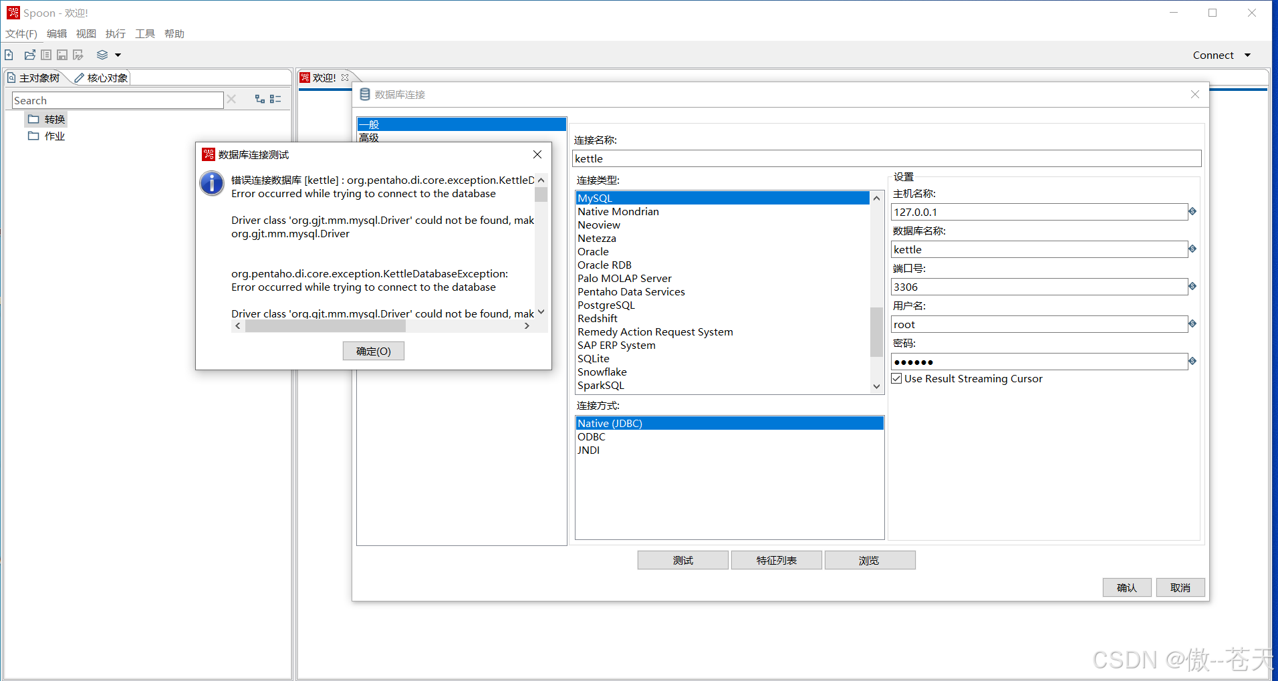Close the 欢迎! tab via its X

[x=345, y=78]
